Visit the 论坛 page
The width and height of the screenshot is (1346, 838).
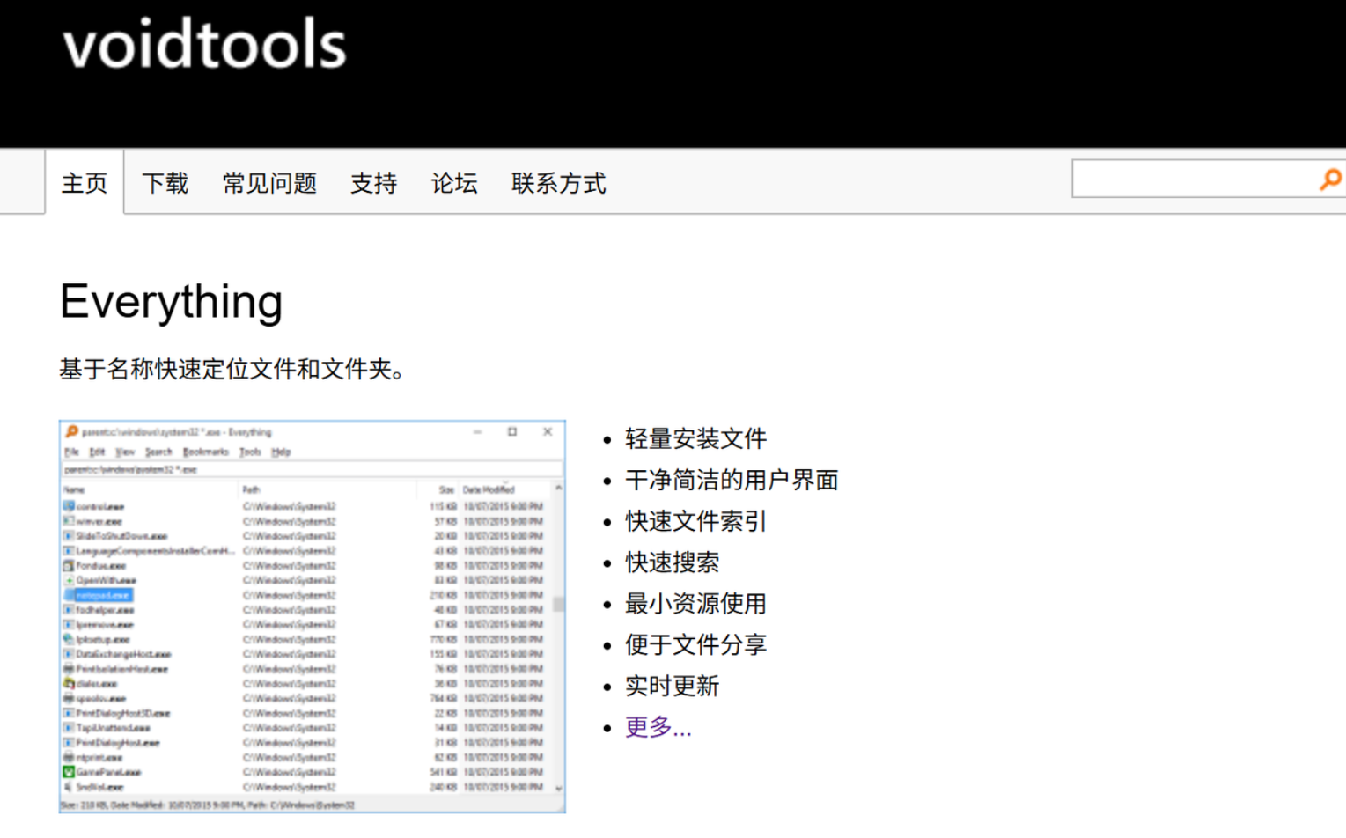454,183
